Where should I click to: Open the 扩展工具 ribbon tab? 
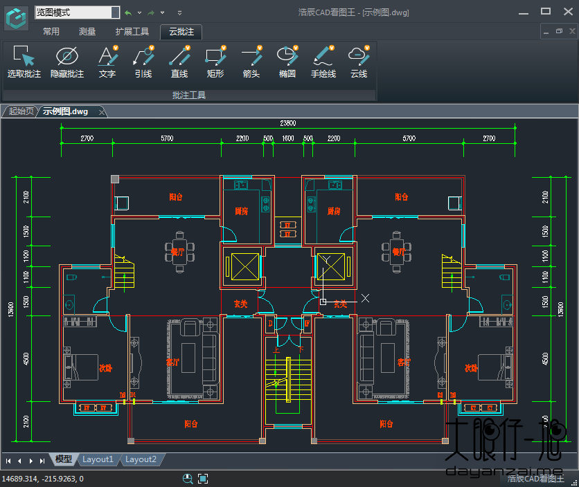tap(132, 31)
